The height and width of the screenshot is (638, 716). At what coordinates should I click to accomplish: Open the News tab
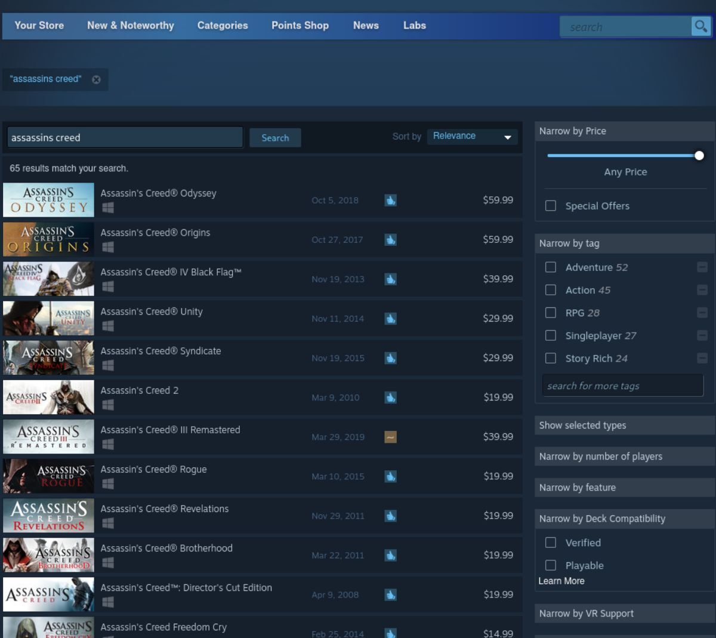click(x=366, y=26)
